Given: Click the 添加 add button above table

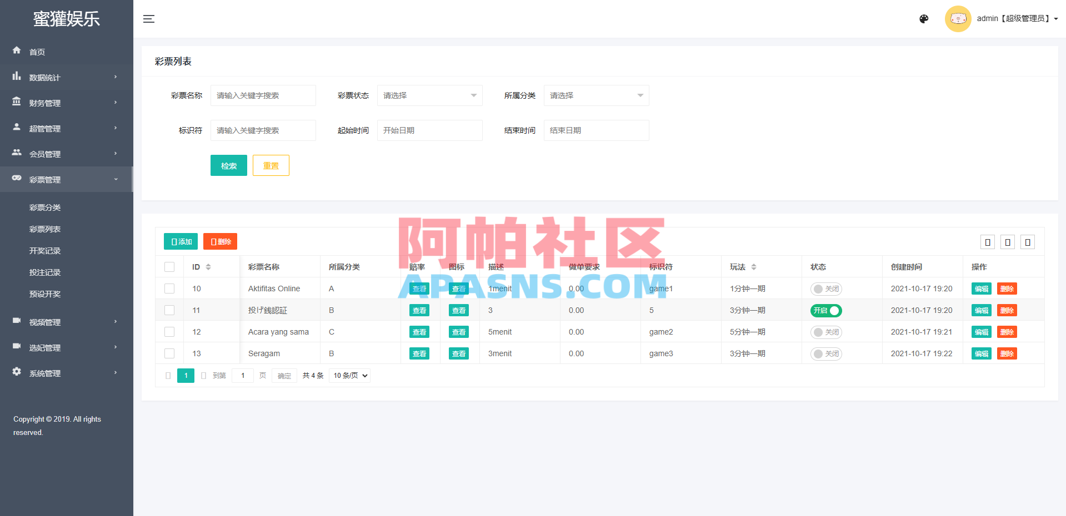Looking at the screenshot, I should pos(181,241).
